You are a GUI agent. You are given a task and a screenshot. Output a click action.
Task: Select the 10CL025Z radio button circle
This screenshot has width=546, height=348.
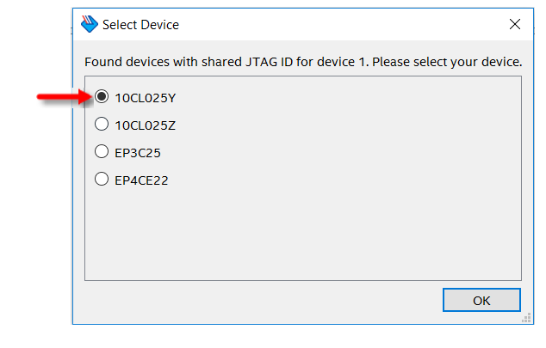(x=102, y=125)
